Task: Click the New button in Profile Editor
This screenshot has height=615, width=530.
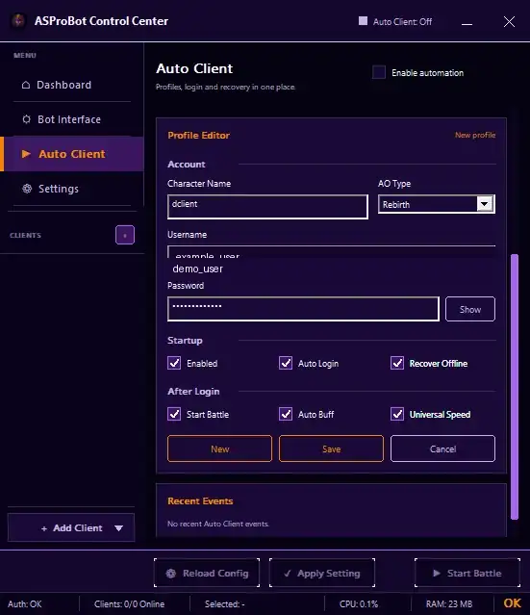Action: pyautogui.click(x=219, y=448)
